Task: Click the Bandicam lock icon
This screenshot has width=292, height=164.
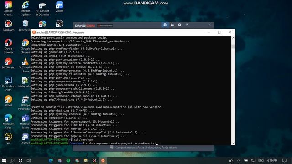Action: coord(165,25)
